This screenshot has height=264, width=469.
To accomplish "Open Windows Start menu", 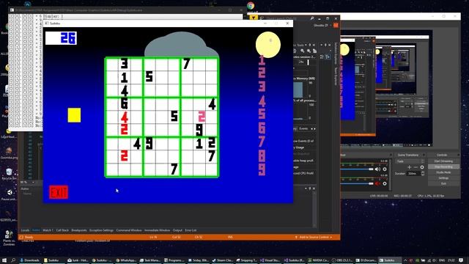I will [x=4, y=260].
